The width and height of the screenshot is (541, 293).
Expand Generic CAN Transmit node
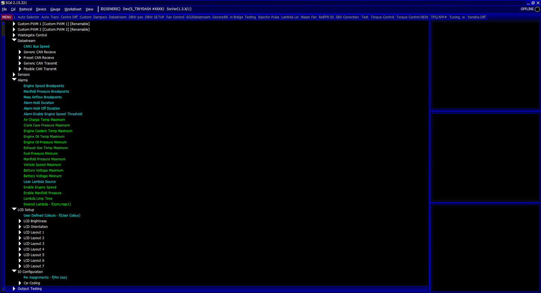[x=20, y=63]
